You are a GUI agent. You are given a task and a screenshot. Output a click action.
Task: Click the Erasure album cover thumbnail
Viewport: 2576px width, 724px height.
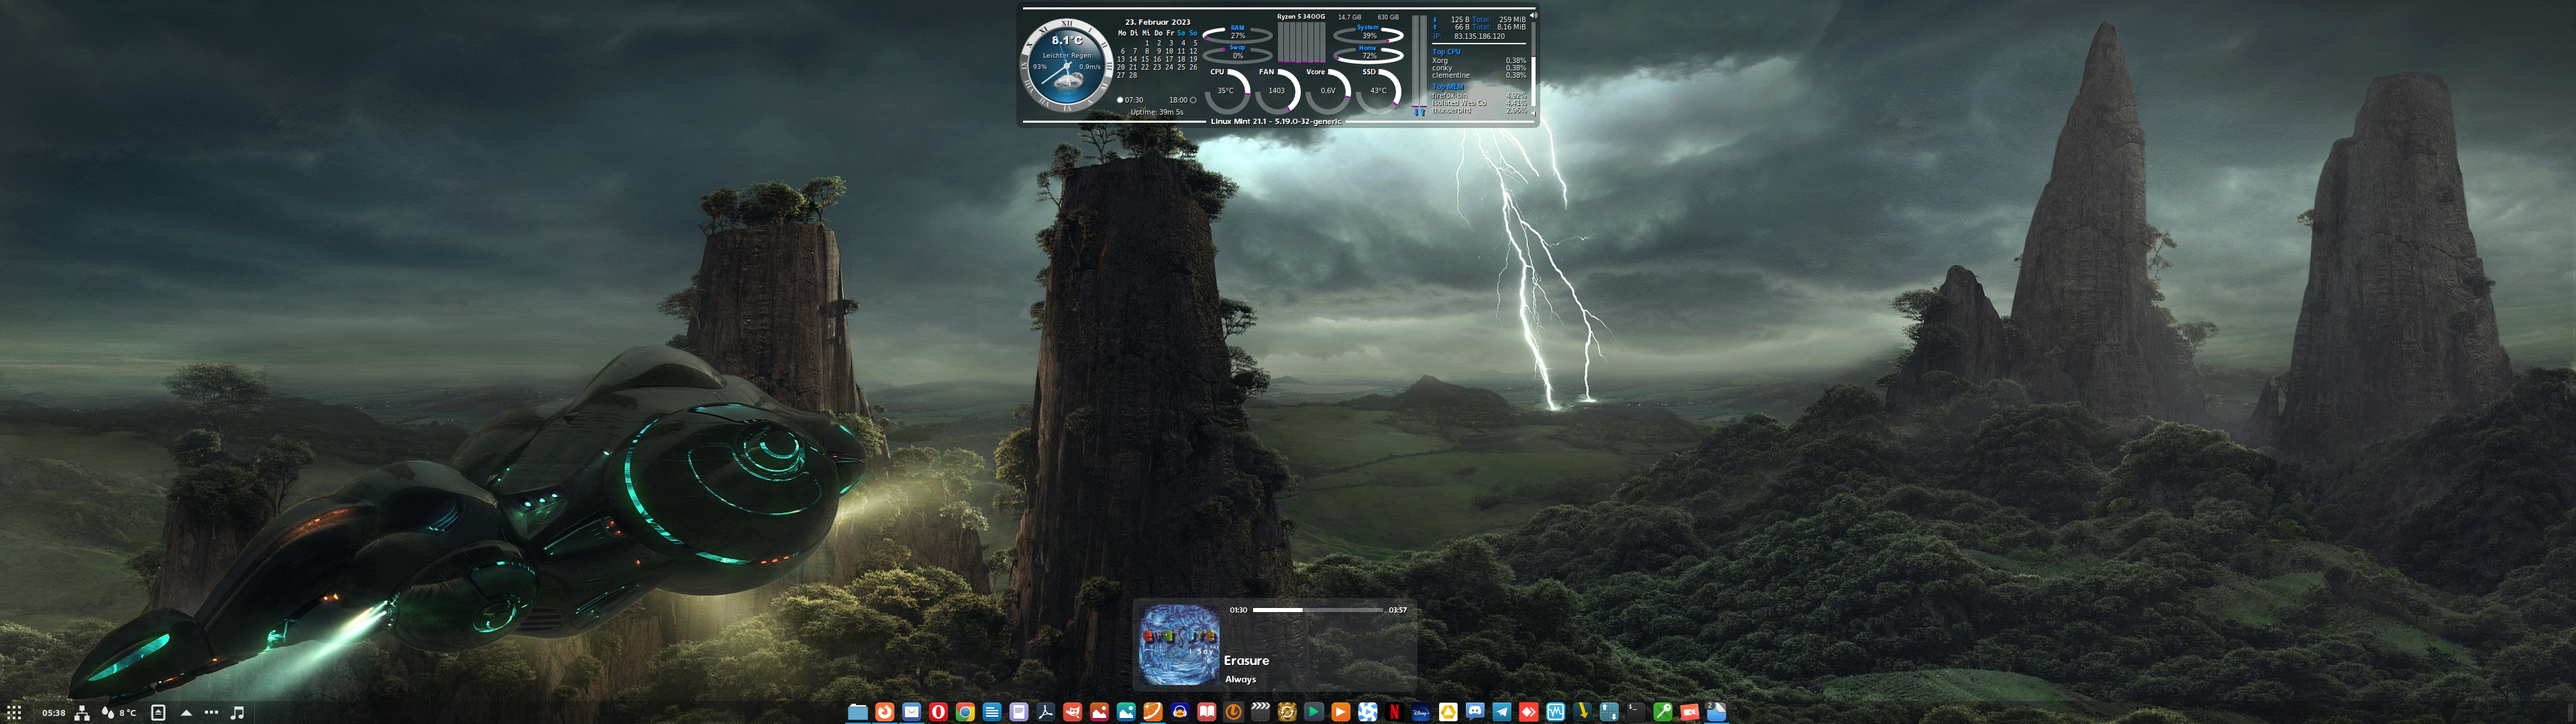[1179, 645]
